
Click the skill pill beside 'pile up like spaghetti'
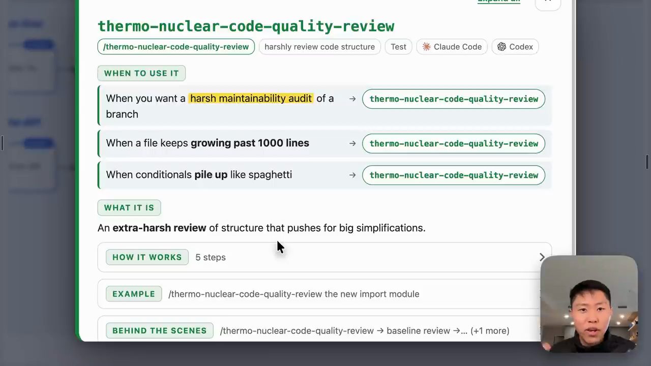[x=454, y=175]
